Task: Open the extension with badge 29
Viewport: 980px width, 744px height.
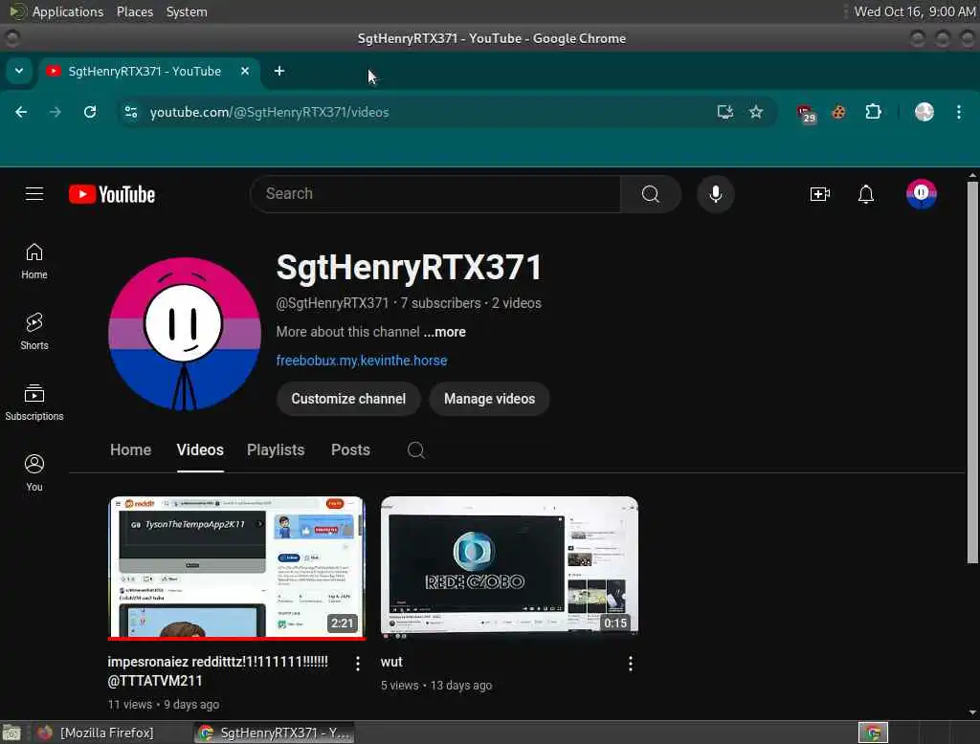Action: pos(806,114)
